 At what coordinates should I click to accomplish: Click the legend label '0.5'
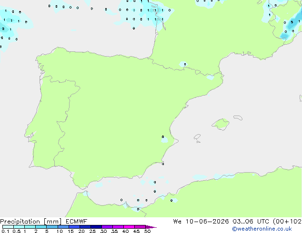(x=17, y=231)
